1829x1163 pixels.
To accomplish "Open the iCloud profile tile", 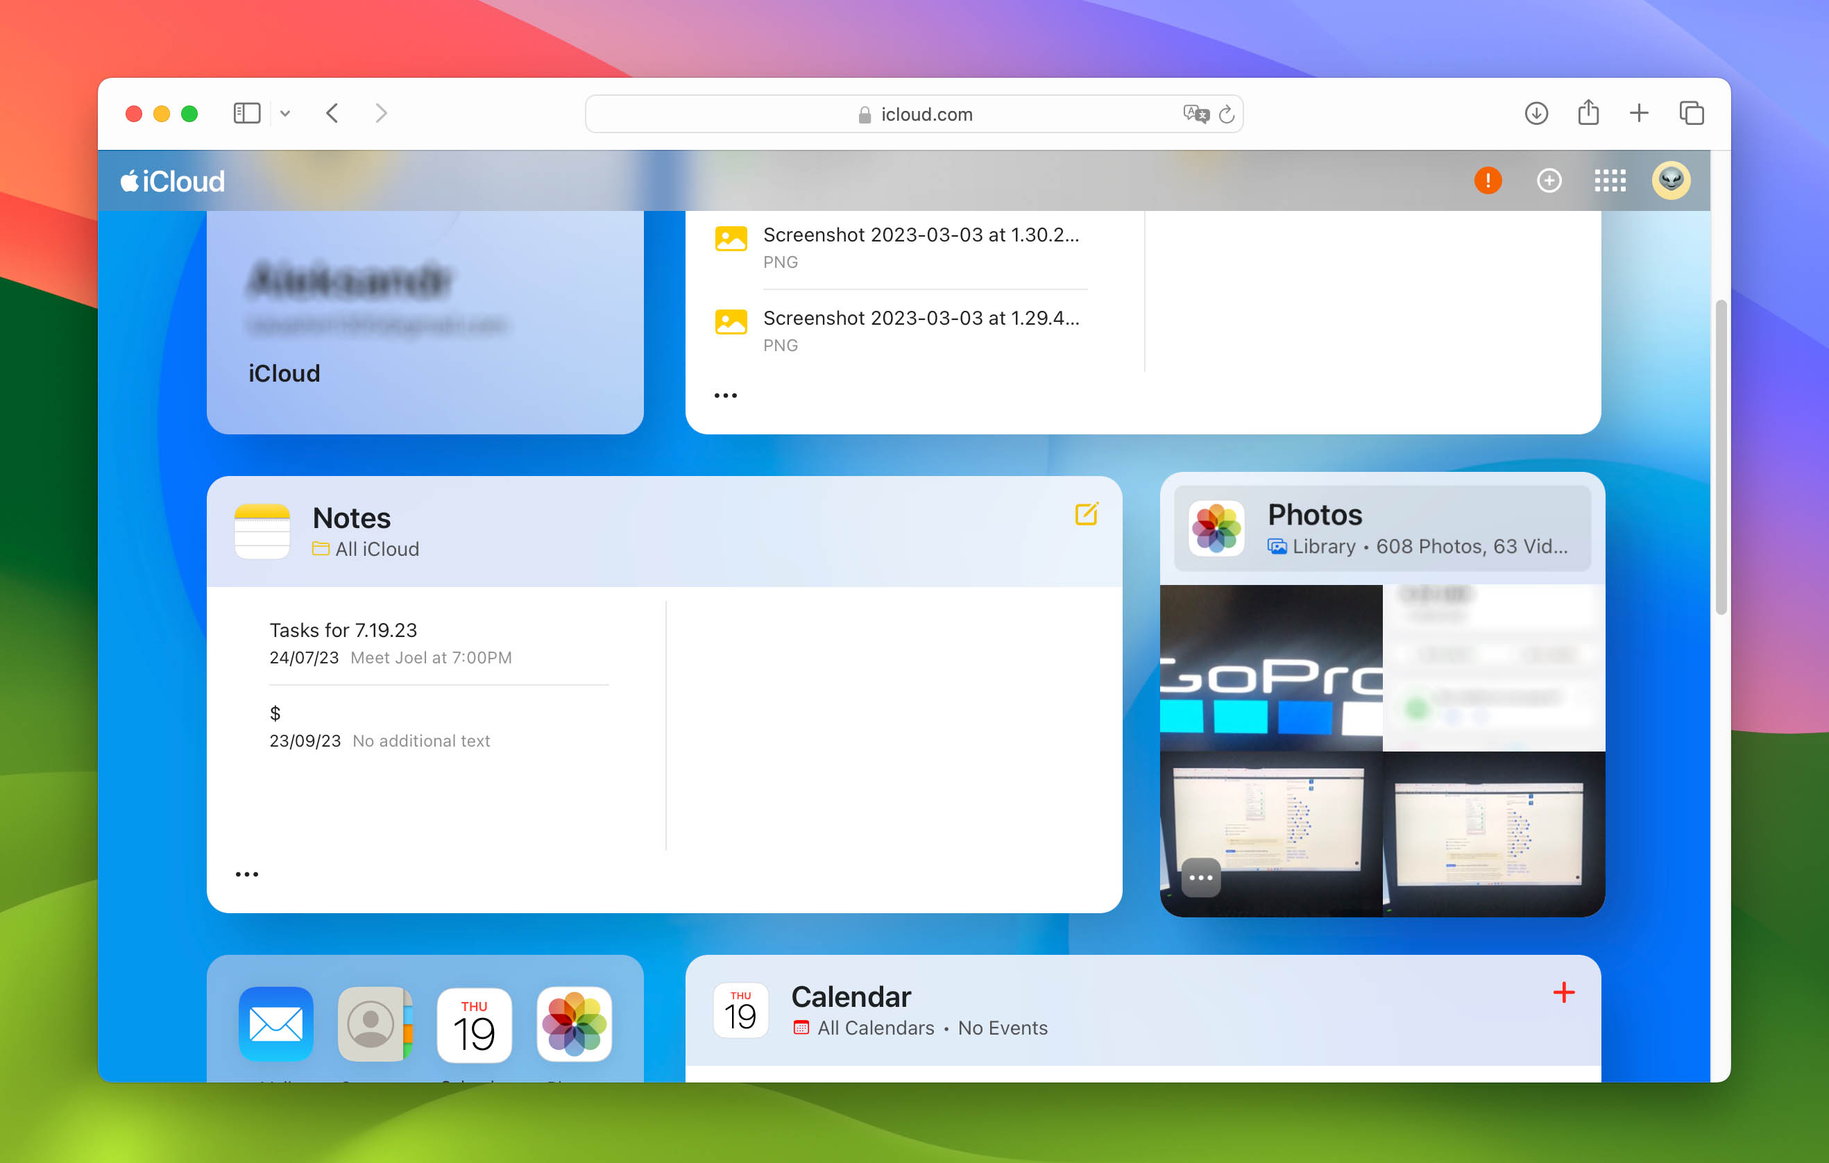I will [x=425, y=322].
